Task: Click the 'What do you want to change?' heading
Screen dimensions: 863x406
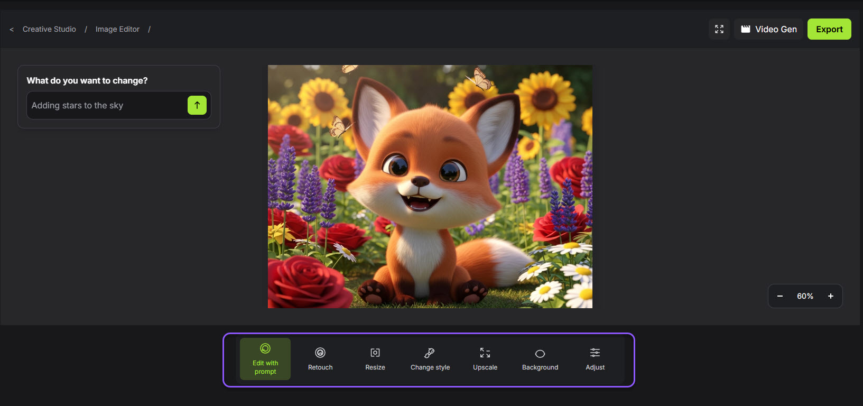Action: [x=87, y=80]
